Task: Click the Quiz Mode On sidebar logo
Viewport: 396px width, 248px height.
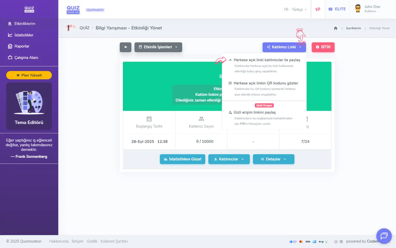Action: point(29,9)
